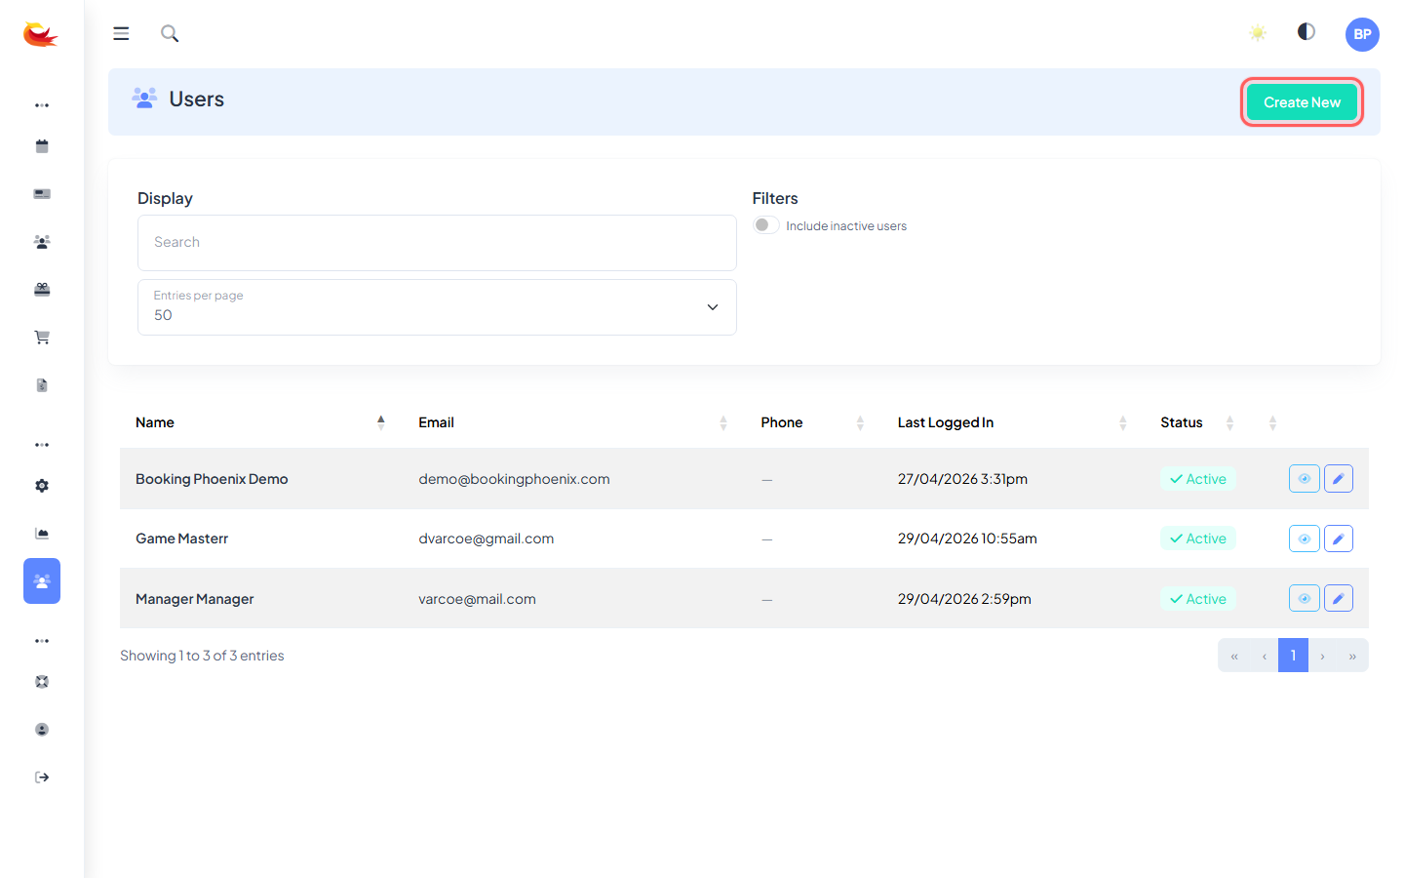Click Create New button
Image resolution: width=1404 pixels, height=878 pixels.
[x=1302, y=102]
